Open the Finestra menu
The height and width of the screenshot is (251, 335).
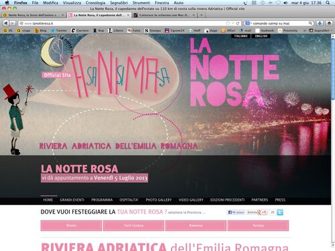click(162, 3)
